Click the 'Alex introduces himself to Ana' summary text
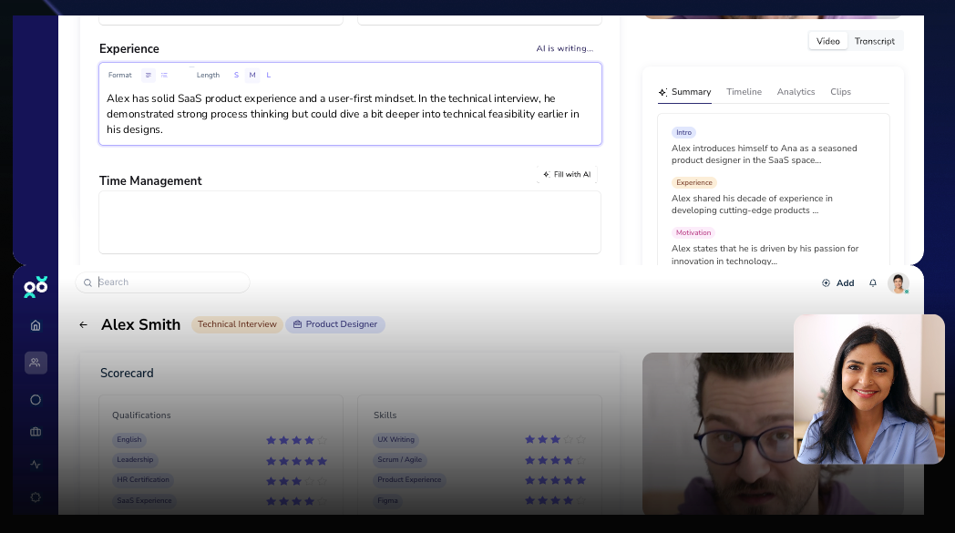 coord(764,154)
